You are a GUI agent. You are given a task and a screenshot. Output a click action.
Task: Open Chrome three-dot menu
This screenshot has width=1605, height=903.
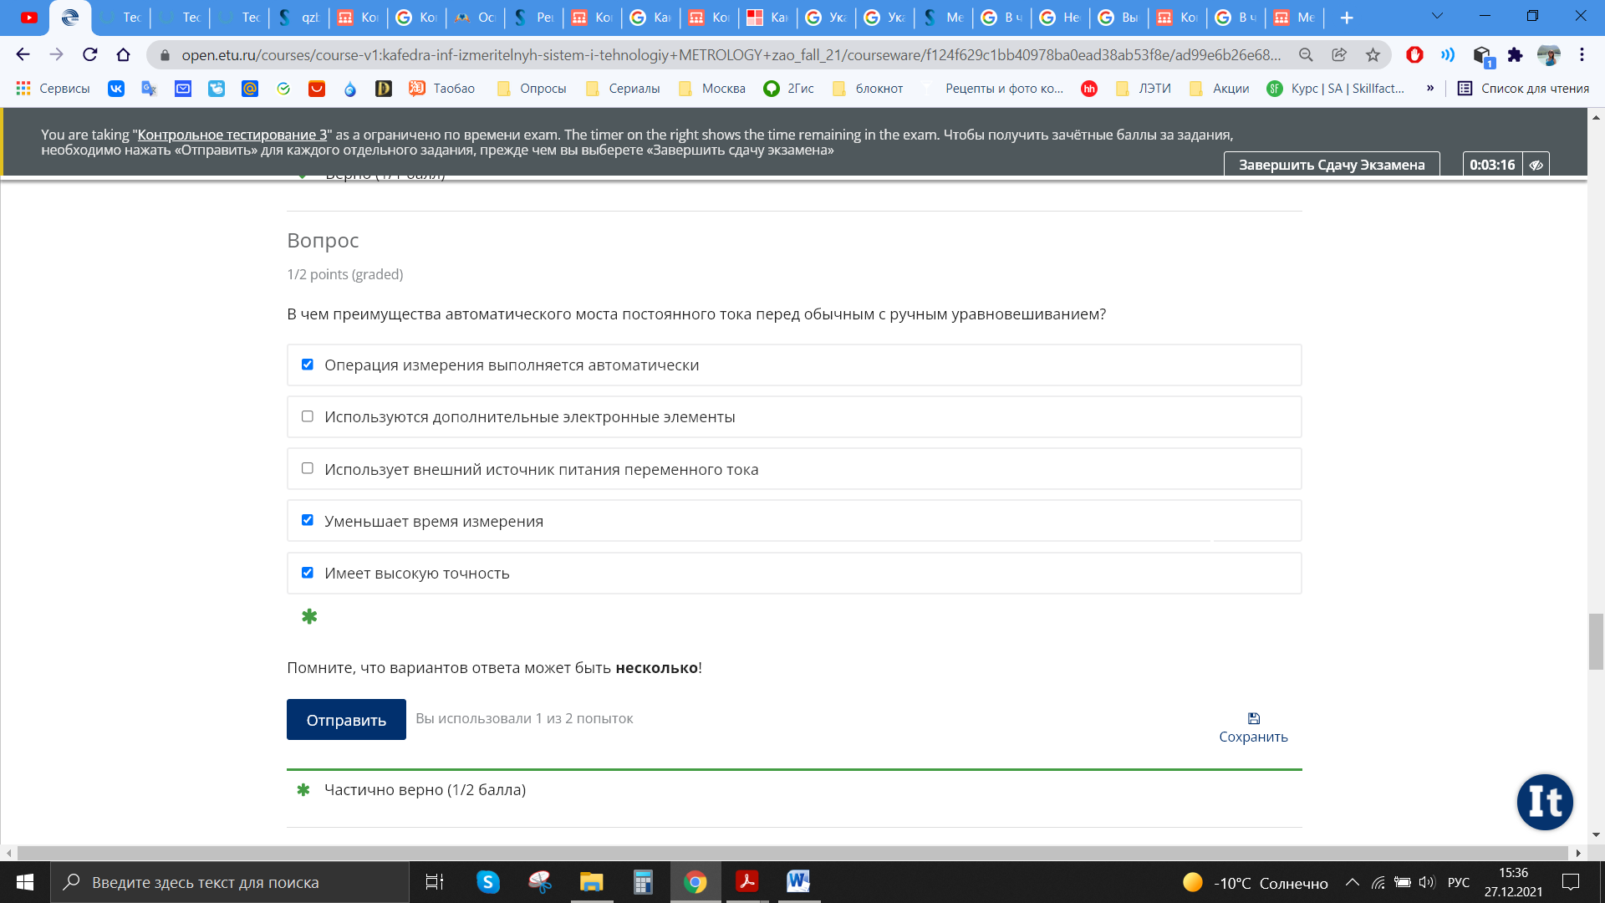[x=1582, y=55]
